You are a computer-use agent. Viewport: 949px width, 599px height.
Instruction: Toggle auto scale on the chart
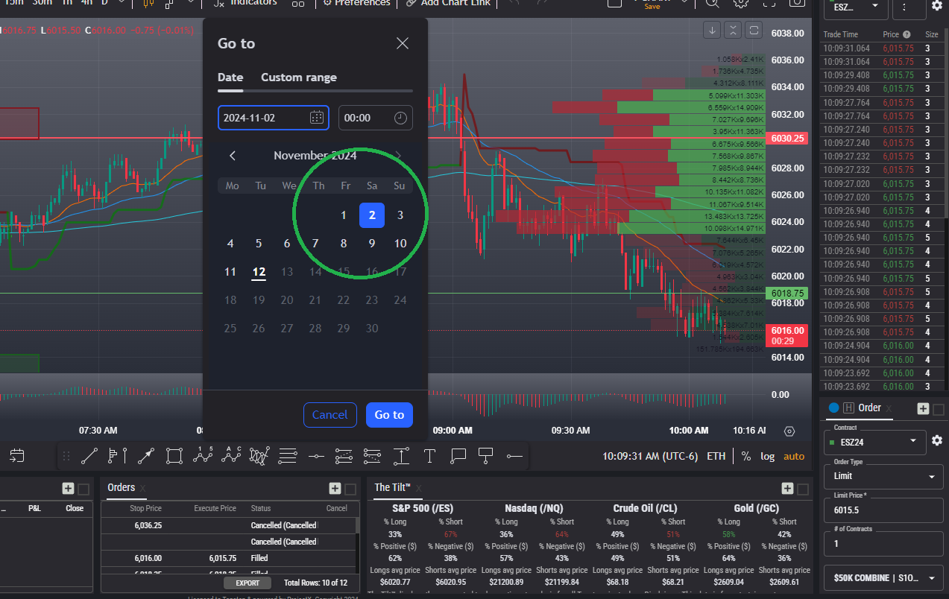pyautogui.click(x=793, y=456)
